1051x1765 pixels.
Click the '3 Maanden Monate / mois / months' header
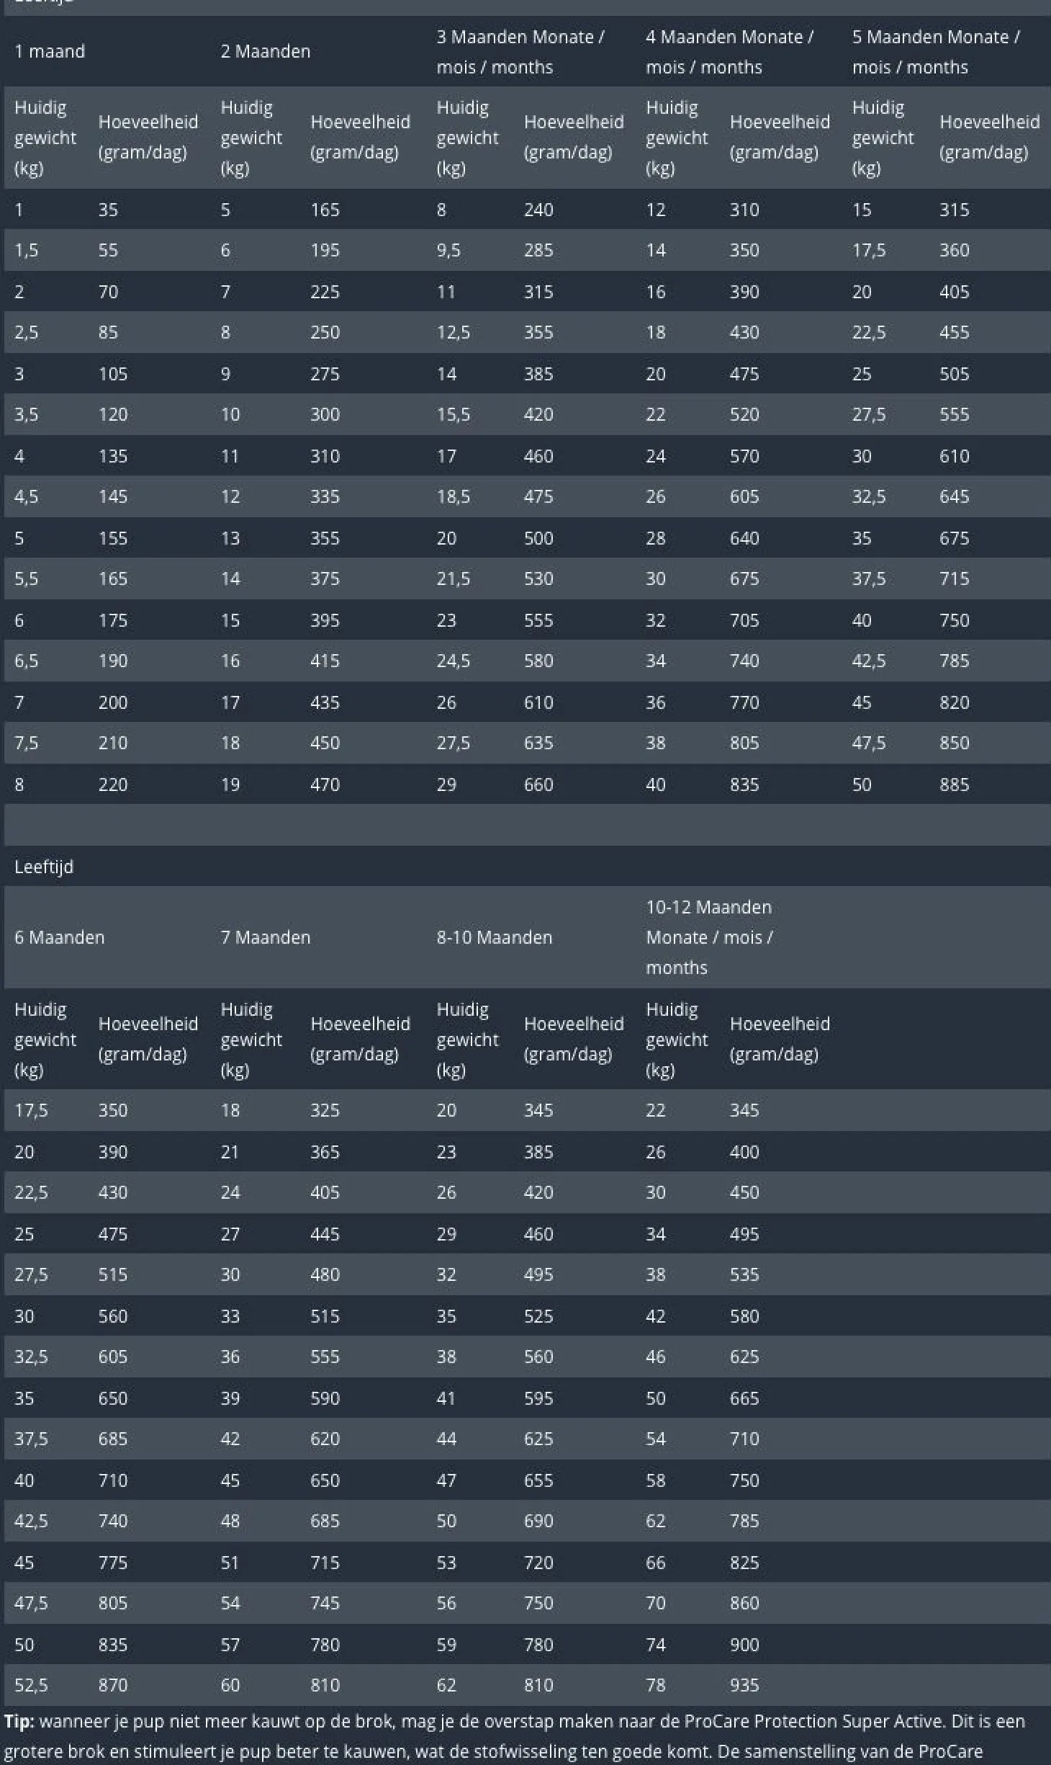[520, 52]
